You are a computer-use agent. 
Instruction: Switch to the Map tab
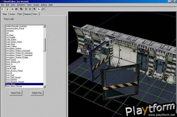(x=5, y=14)
